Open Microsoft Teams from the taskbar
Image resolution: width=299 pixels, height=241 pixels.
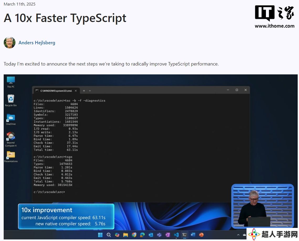pyautogui.click(x=159, y=235)
